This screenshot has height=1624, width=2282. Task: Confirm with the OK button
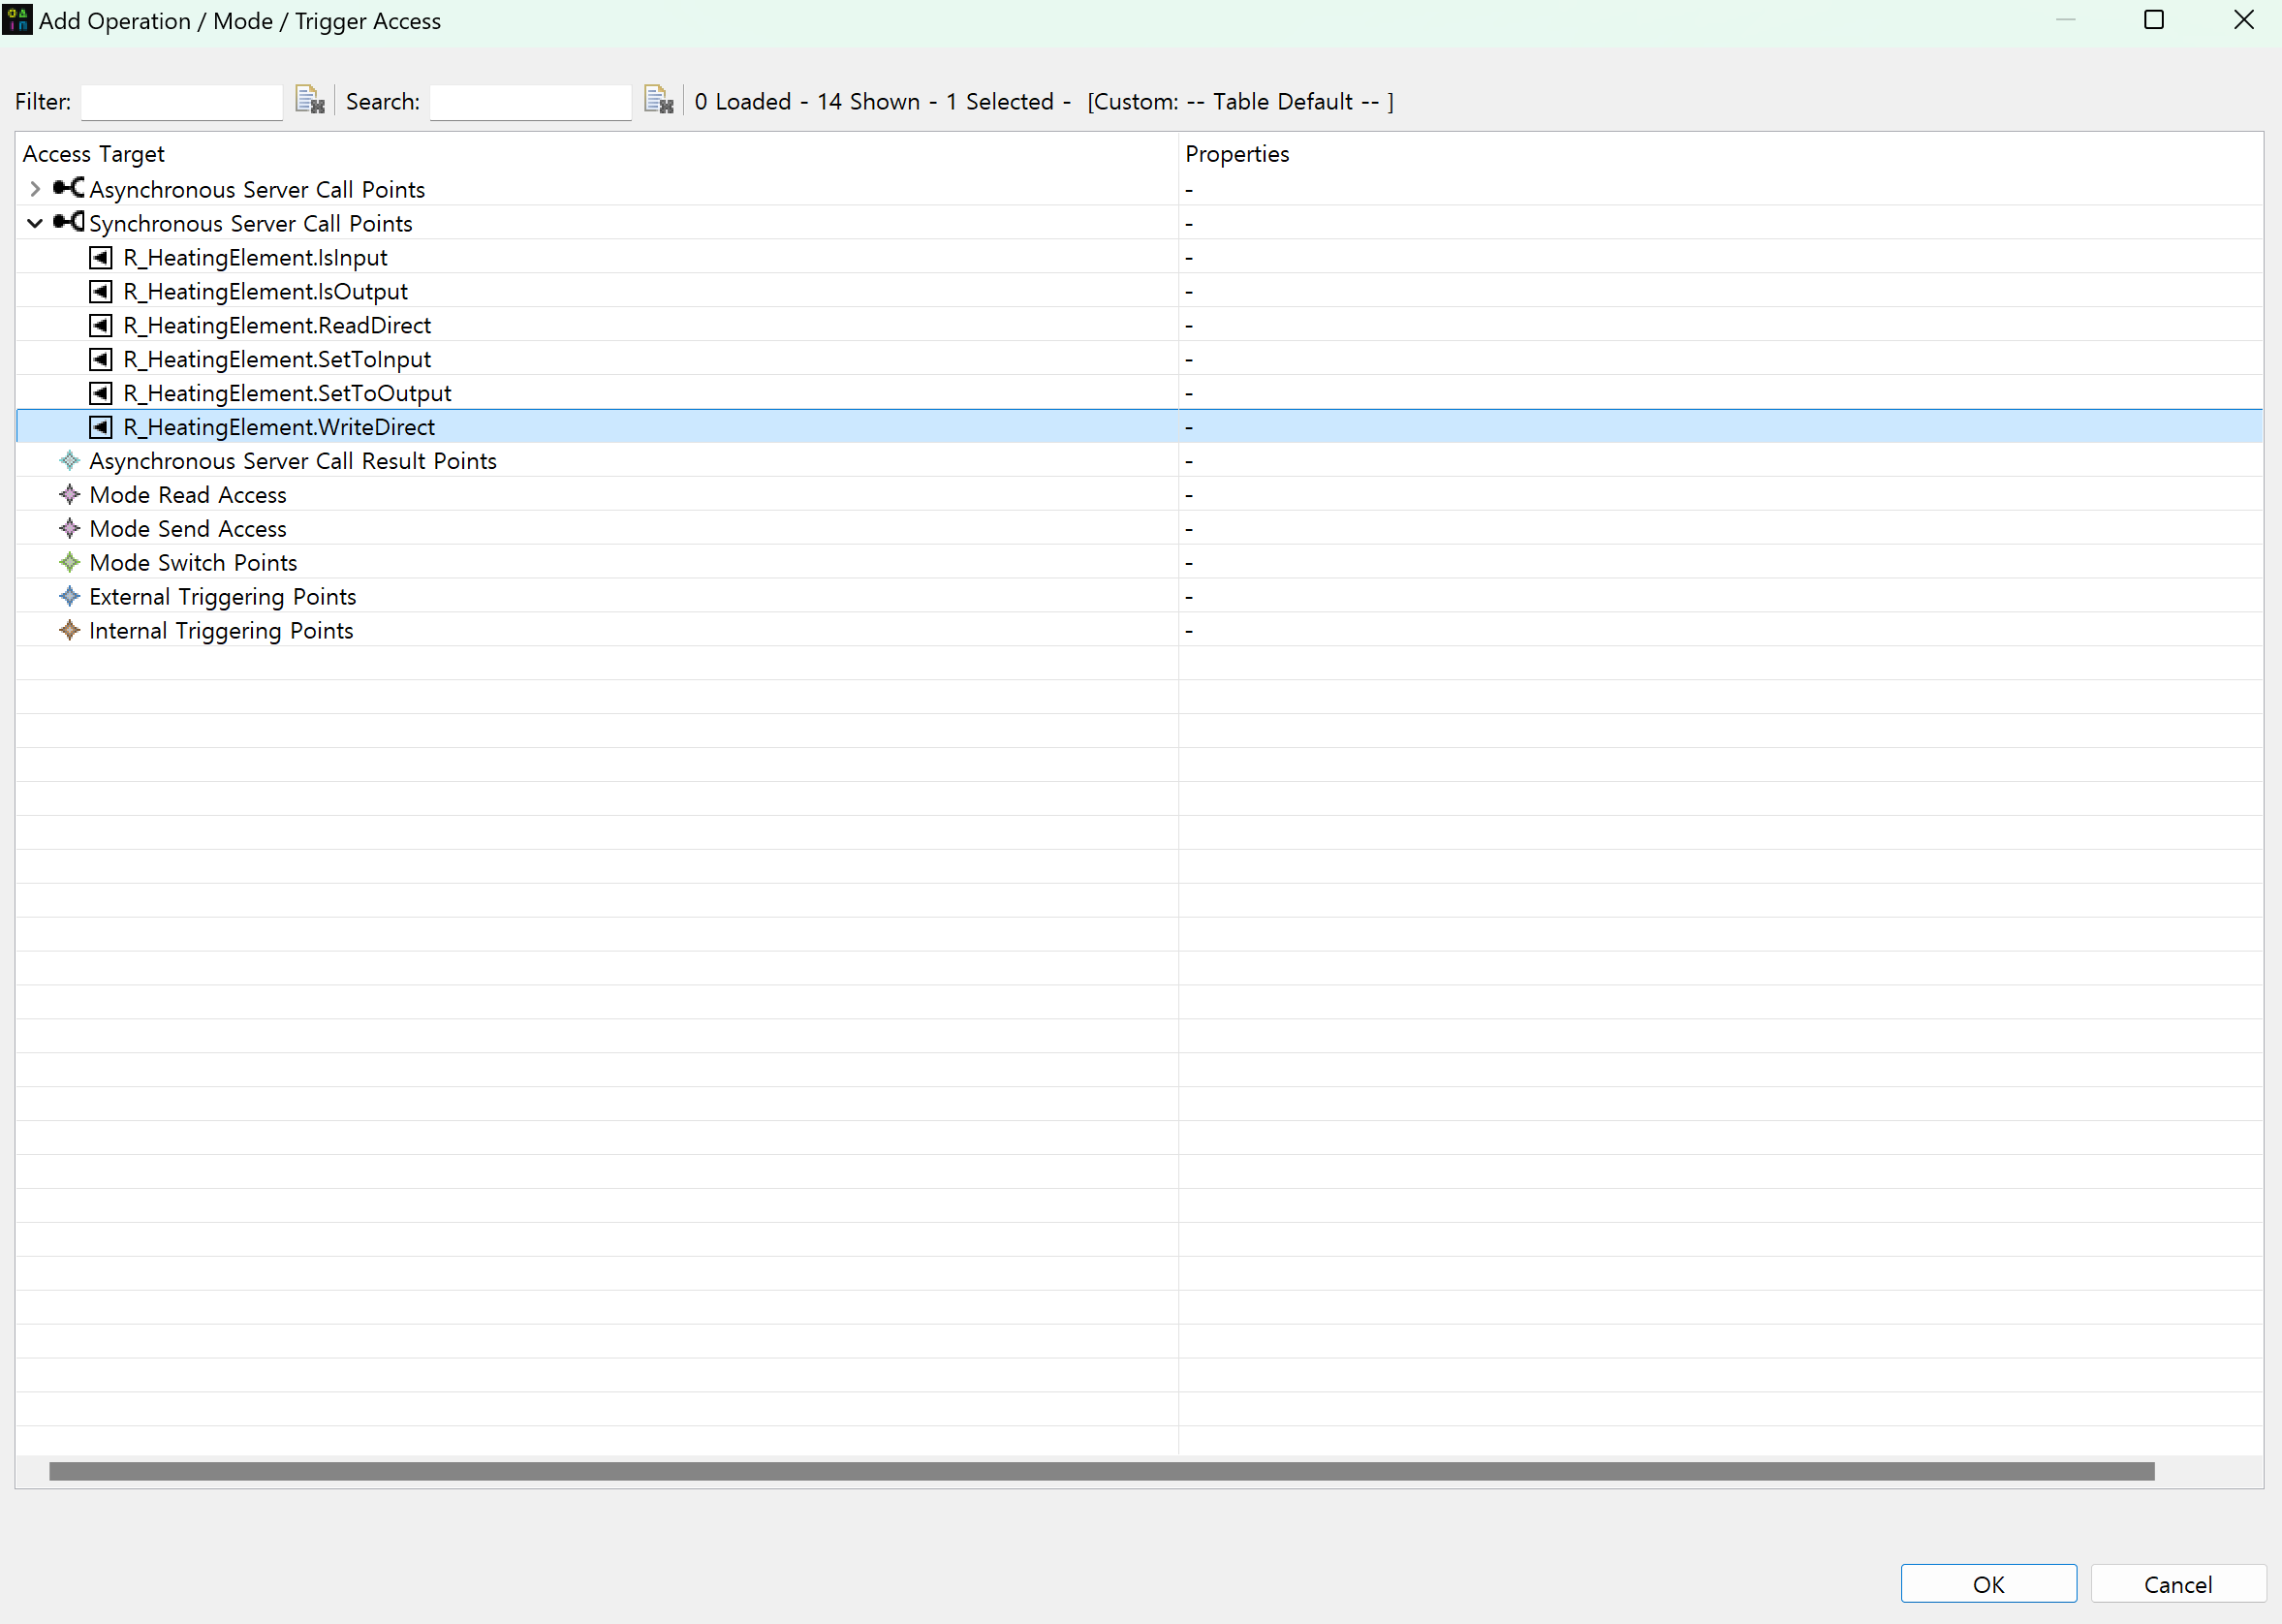pos(1988,1584)
